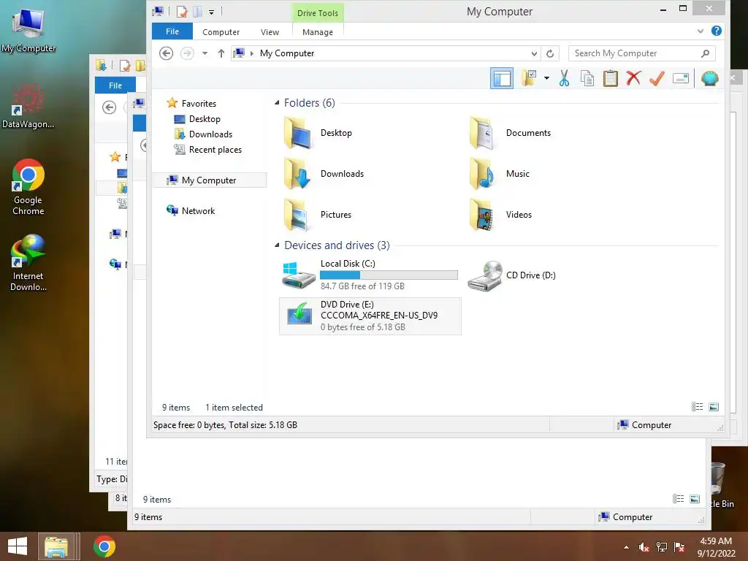Select Favorites in the navigation pane
This screenshot has width=748, height=561.
pyautogui.click(x=191, y=104)
